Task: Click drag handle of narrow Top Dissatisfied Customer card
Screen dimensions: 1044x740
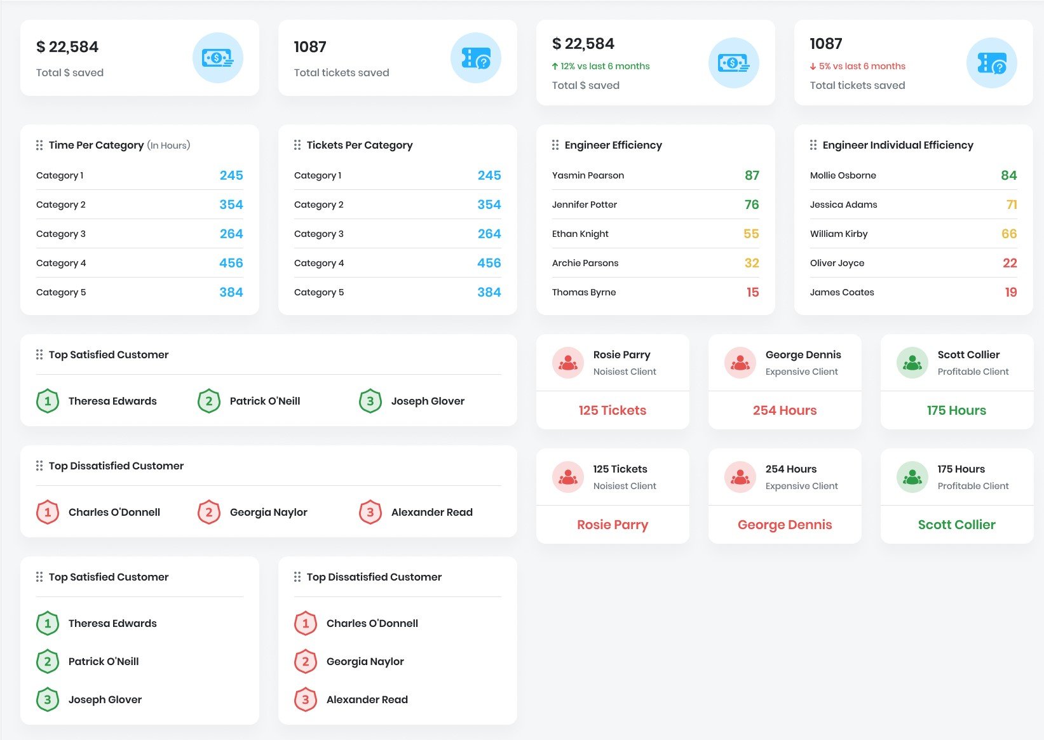Action: click(x=297, y=577)
